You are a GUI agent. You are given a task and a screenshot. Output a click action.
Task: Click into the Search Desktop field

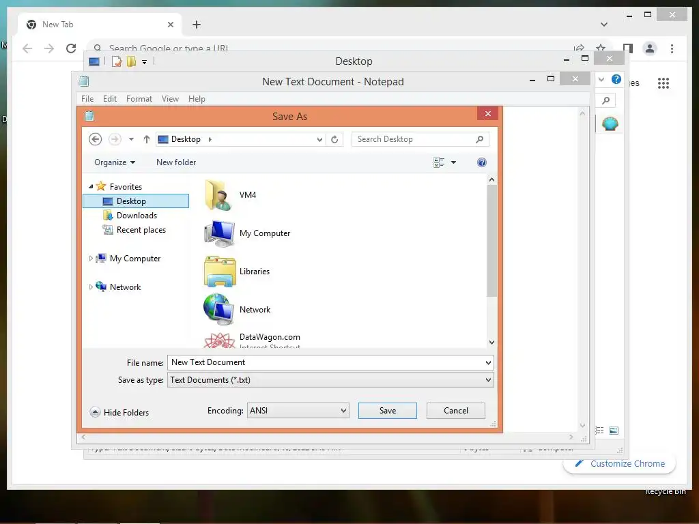[420, 139]
